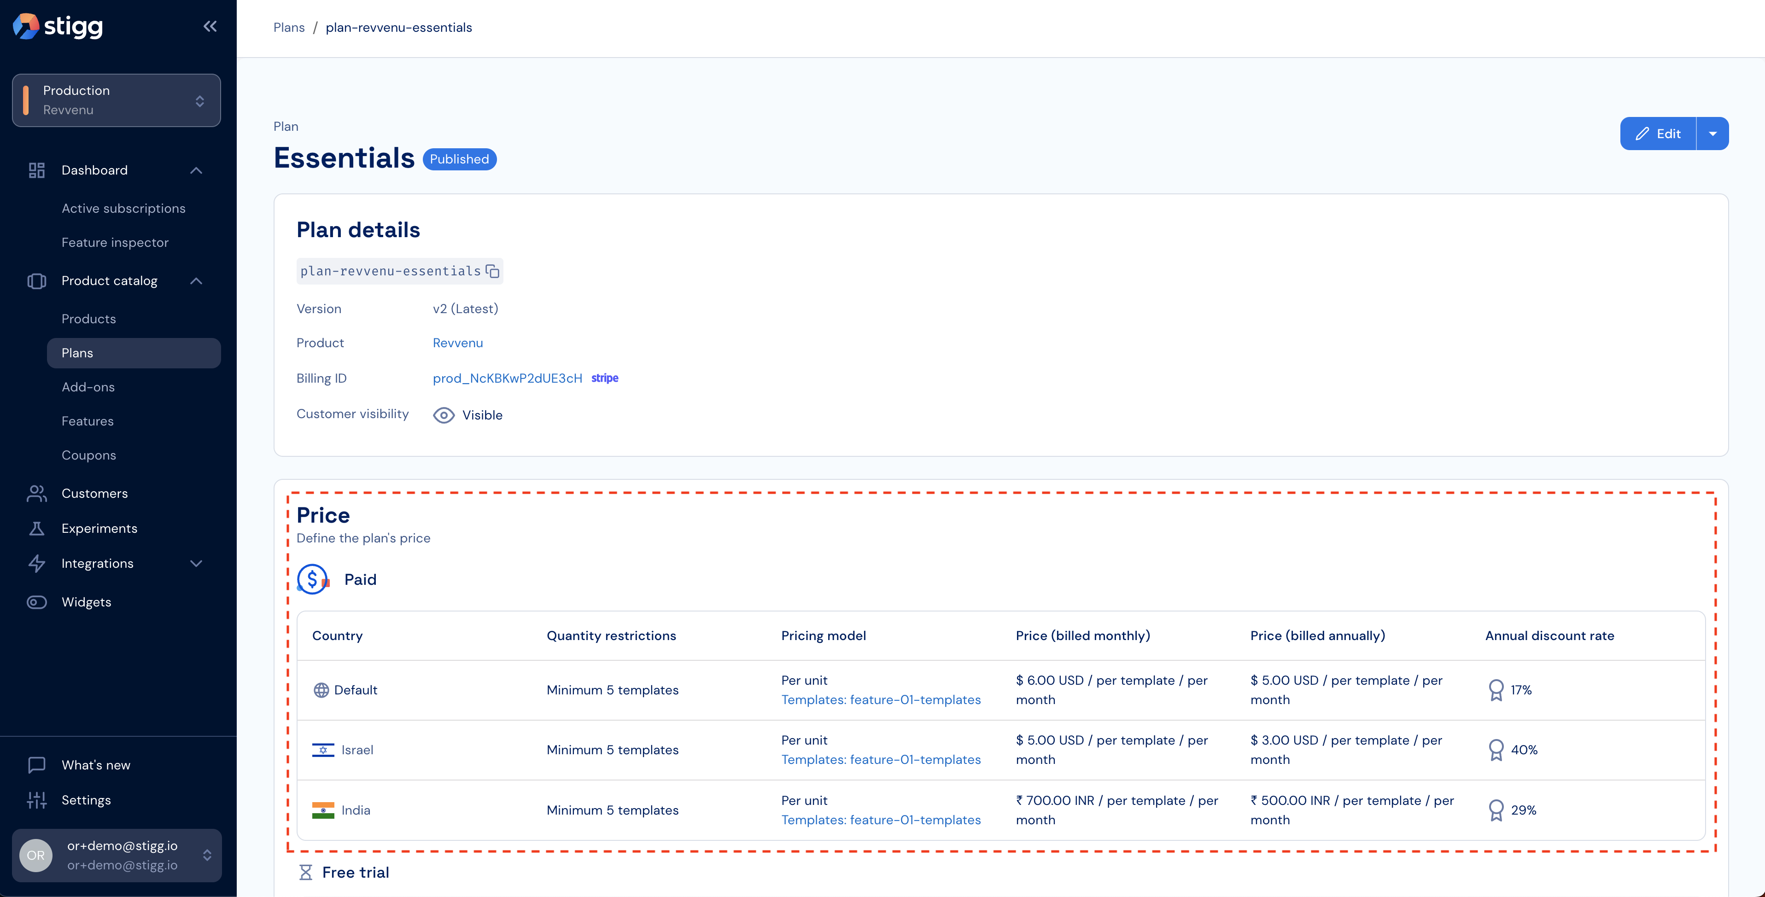
Task: Click the Widgets toggle icon
Action: click(x=37, y=602)
